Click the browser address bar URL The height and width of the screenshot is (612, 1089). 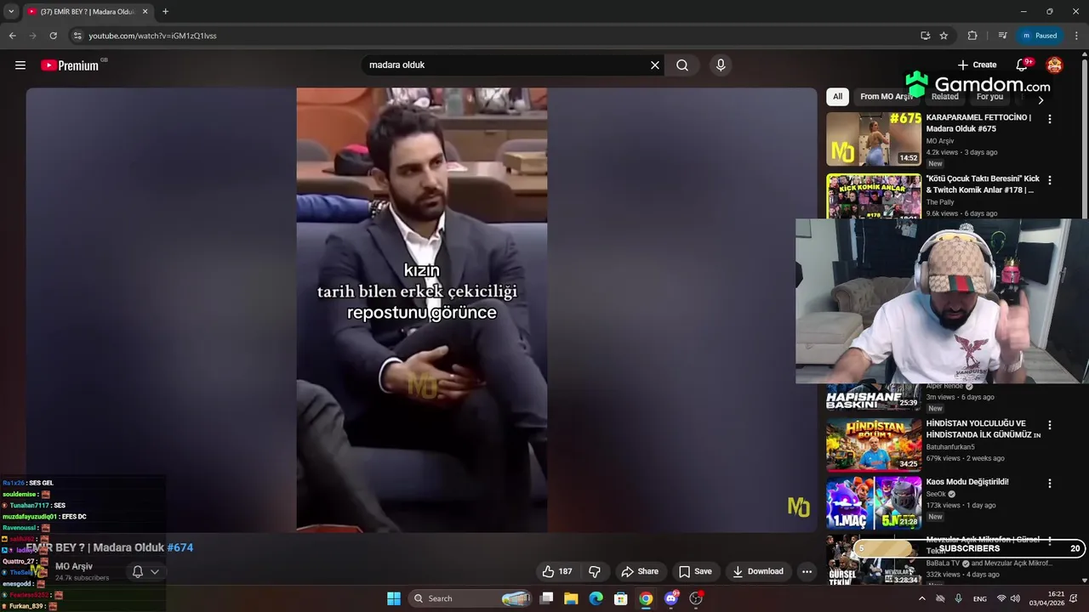point(153,36)
